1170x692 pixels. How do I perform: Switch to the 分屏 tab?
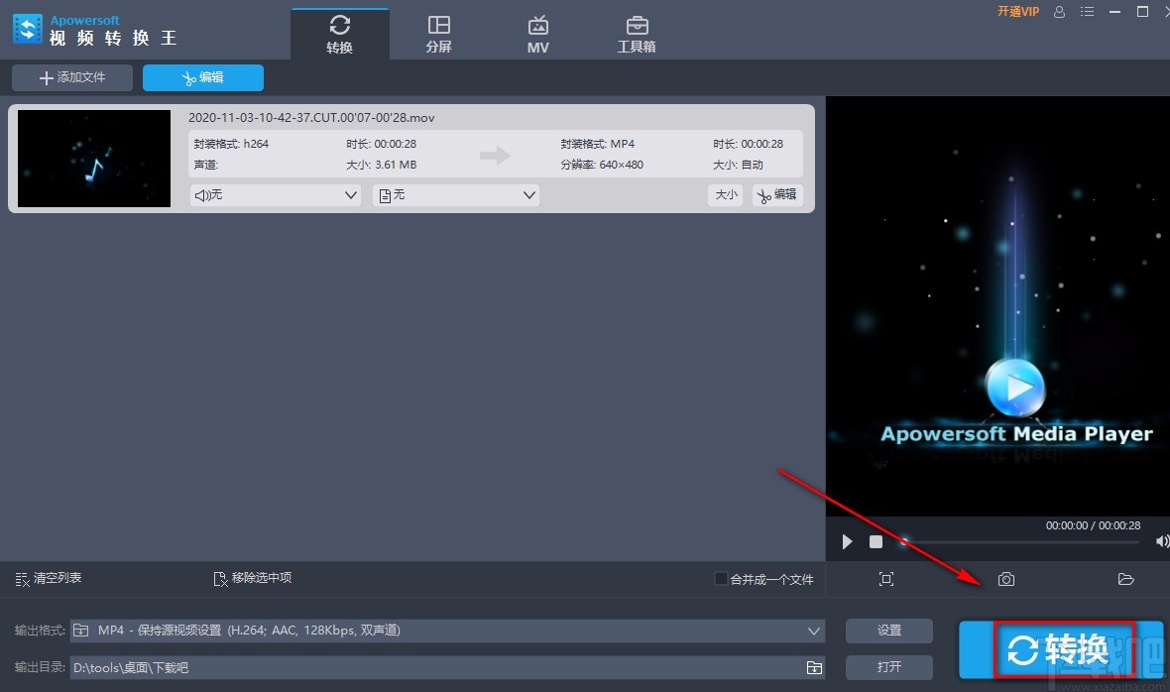pyautogui.click(x=438, y=32)
